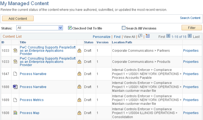This screenshot has height=120, width=203.
Task: Sort by Title column header
Action: [x=23, y=42]
